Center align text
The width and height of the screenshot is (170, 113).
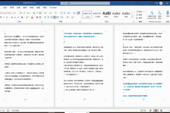pyautogui.click(x=48, y=17)
